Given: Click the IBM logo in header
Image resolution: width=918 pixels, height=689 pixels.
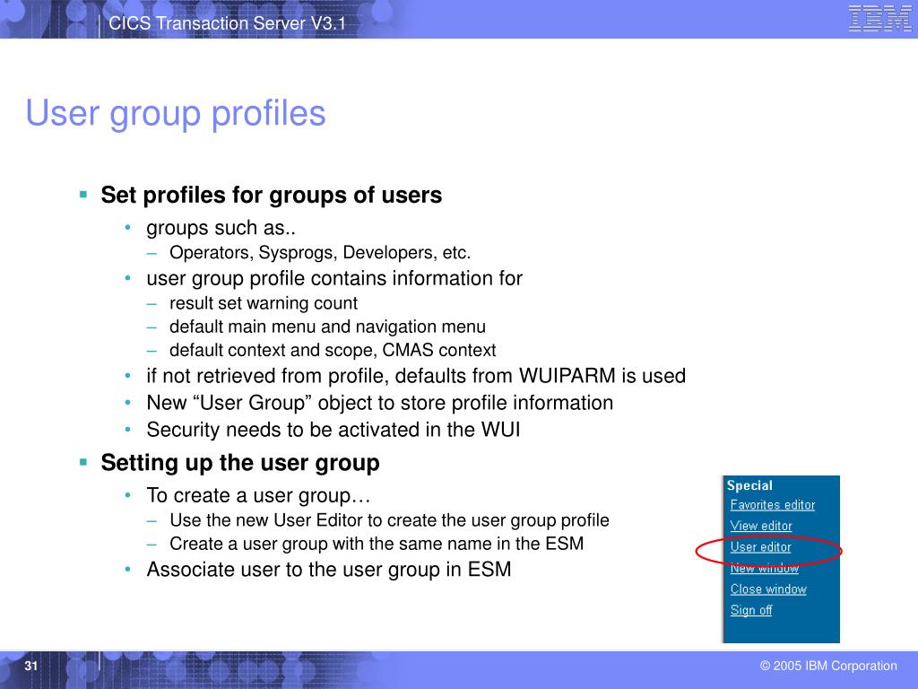Looking at the screenshot, I should tap(880, 18).
